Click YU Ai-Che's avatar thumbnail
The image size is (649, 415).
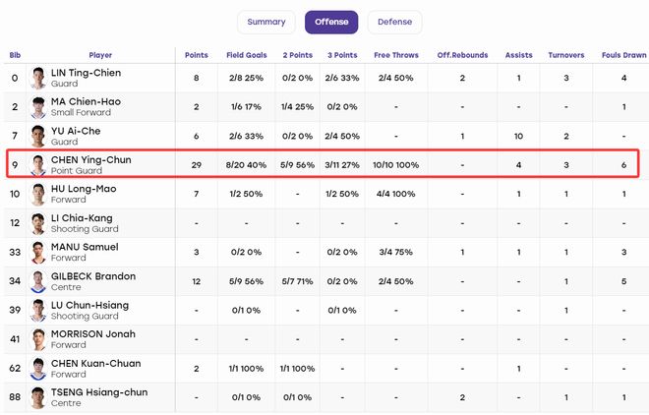[38, 136]
